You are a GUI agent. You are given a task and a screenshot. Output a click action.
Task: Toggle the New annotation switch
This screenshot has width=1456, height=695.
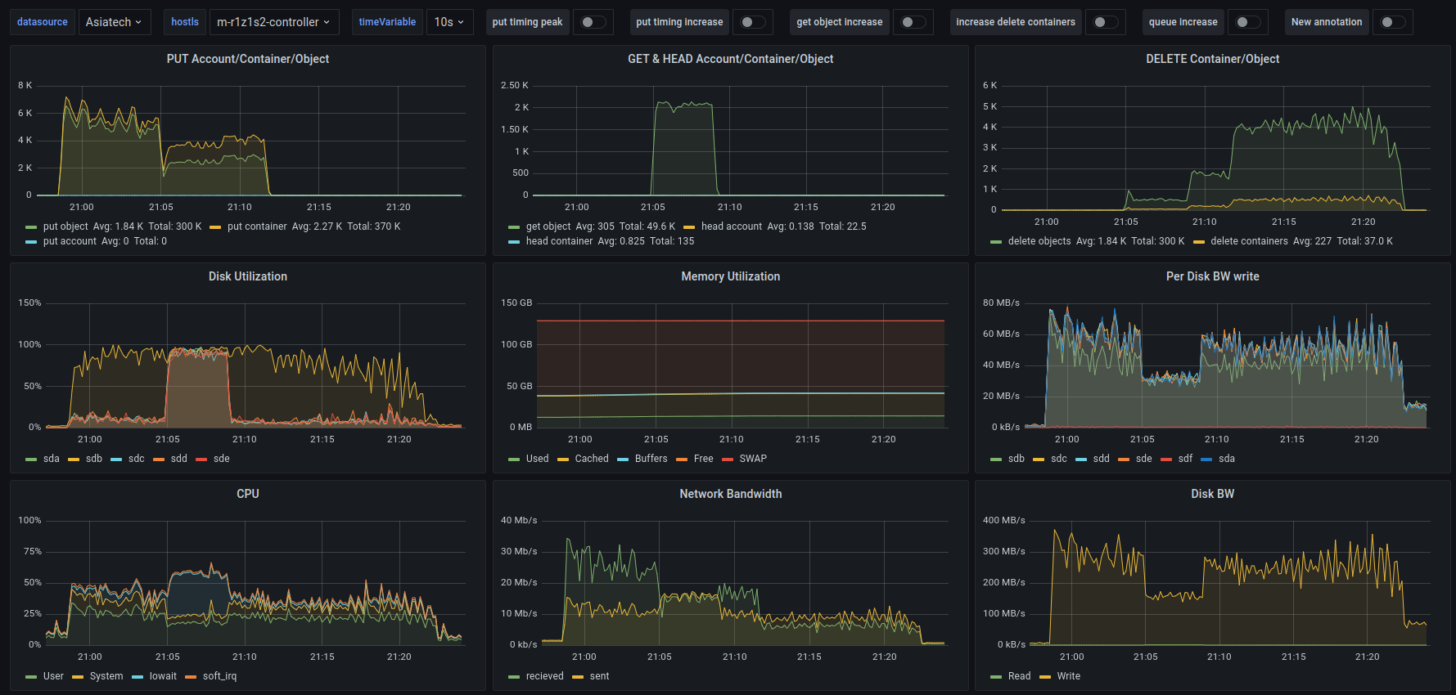[1392, 22]
